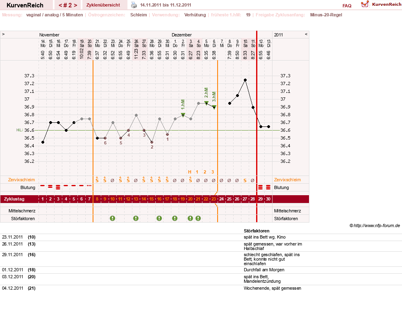Open the FAQ link
Viewport: 402px width, 311px height.
point(347,6)
